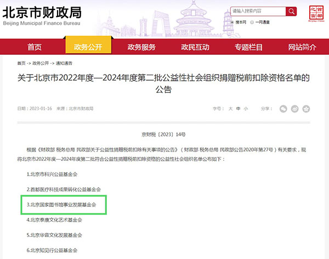The image size is (329, 259).
Task: Click list item 4.北京泰康文化艺术基金会
Action: click(54, 220)
